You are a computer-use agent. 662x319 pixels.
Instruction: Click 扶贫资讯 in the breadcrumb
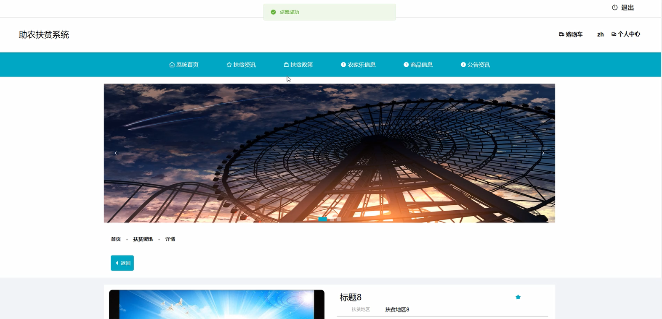pos(143,239)
